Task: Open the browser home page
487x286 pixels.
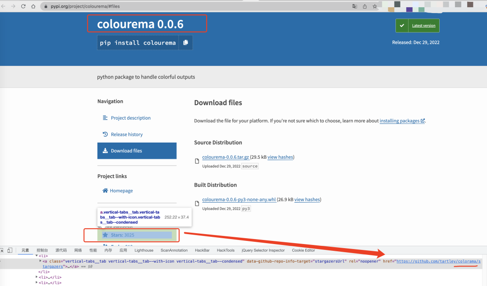Action: click(33, 6)
